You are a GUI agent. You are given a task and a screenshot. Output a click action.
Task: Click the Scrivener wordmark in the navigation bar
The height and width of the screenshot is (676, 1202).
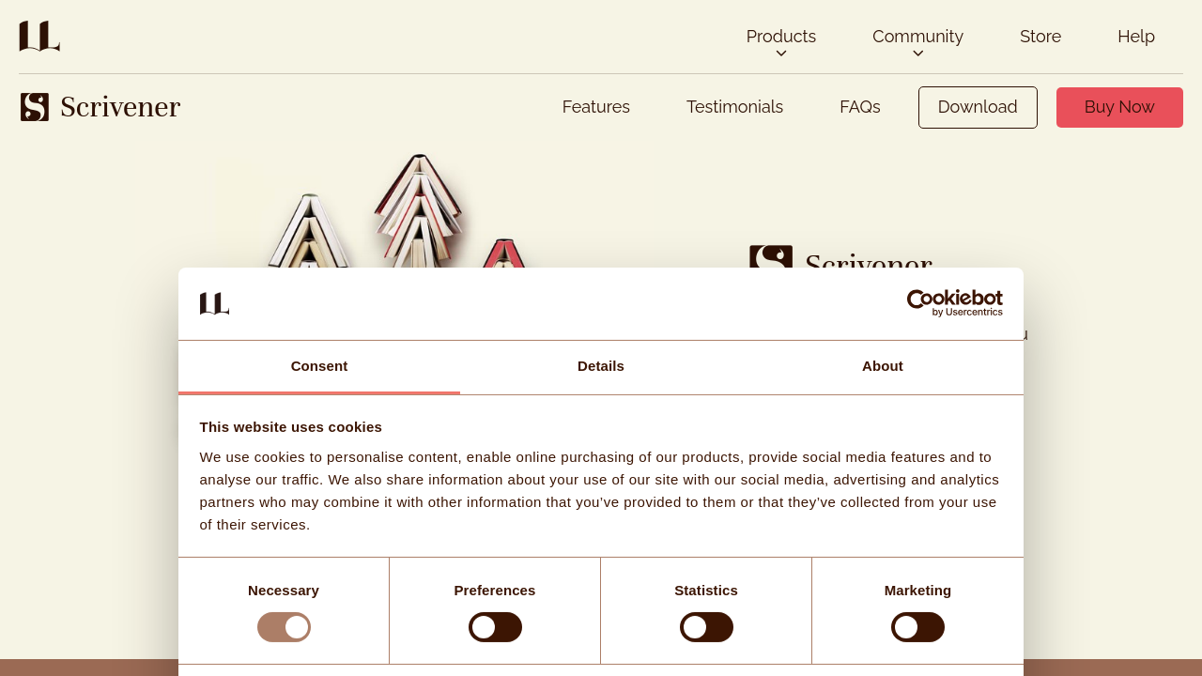point(120,107)
